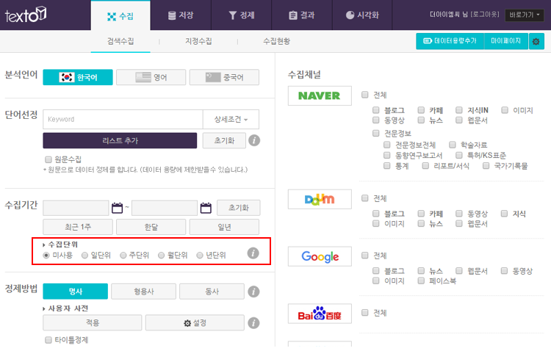
Task: Click info icon in 수집단위 row
Action: pos(253,253)
